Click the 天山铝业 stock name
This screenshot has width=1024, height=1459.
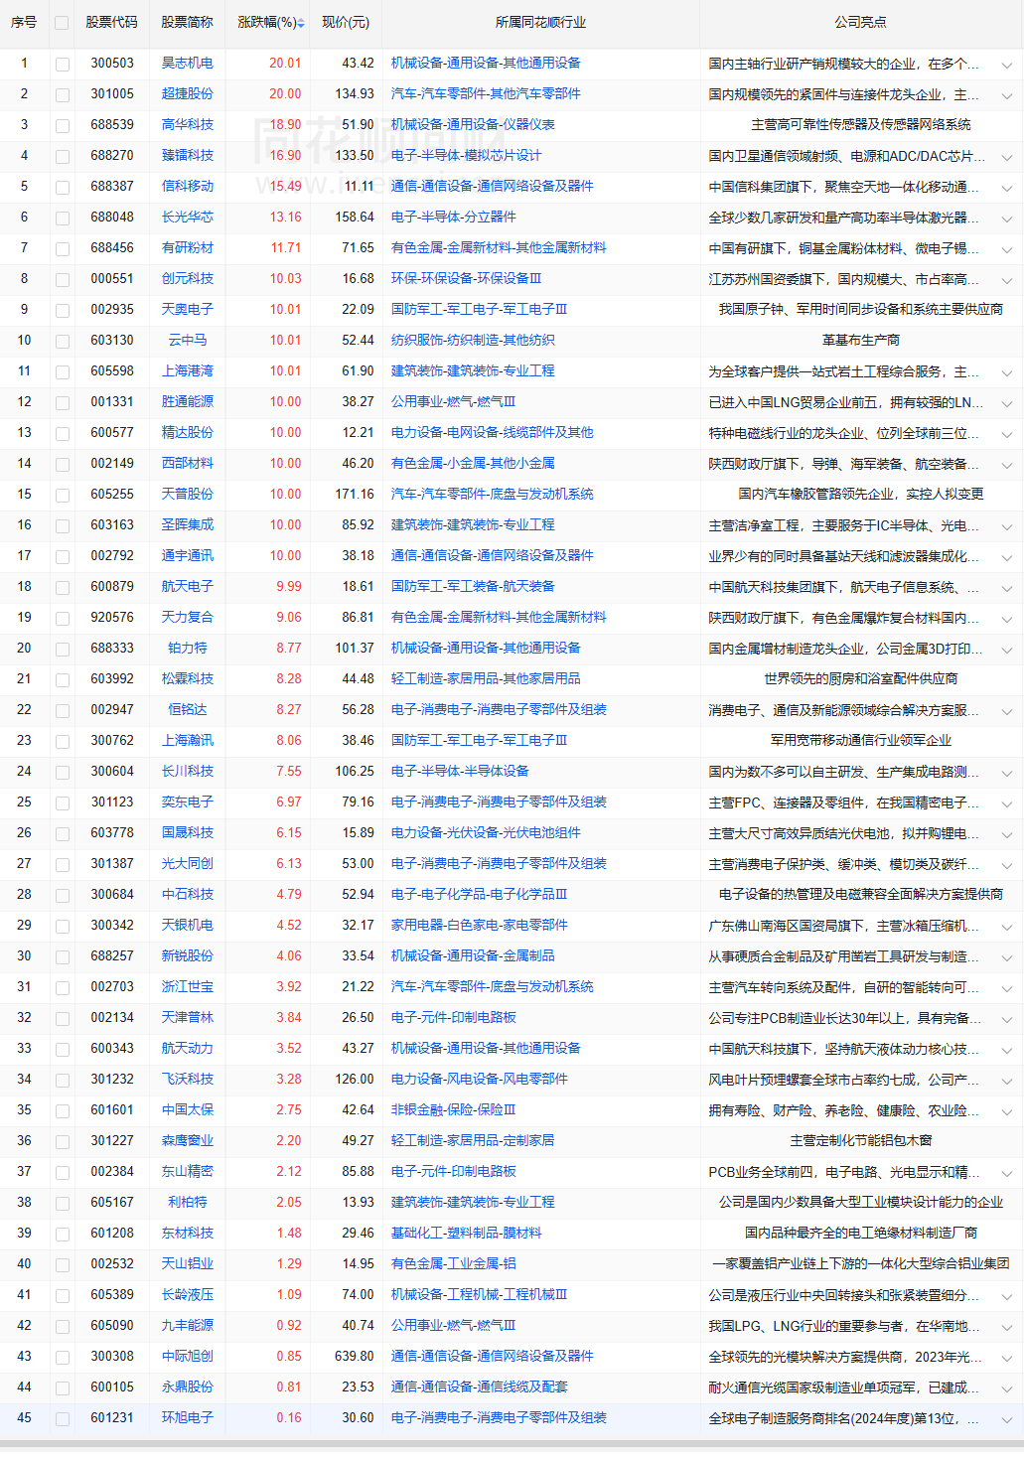pos(187,1263)
